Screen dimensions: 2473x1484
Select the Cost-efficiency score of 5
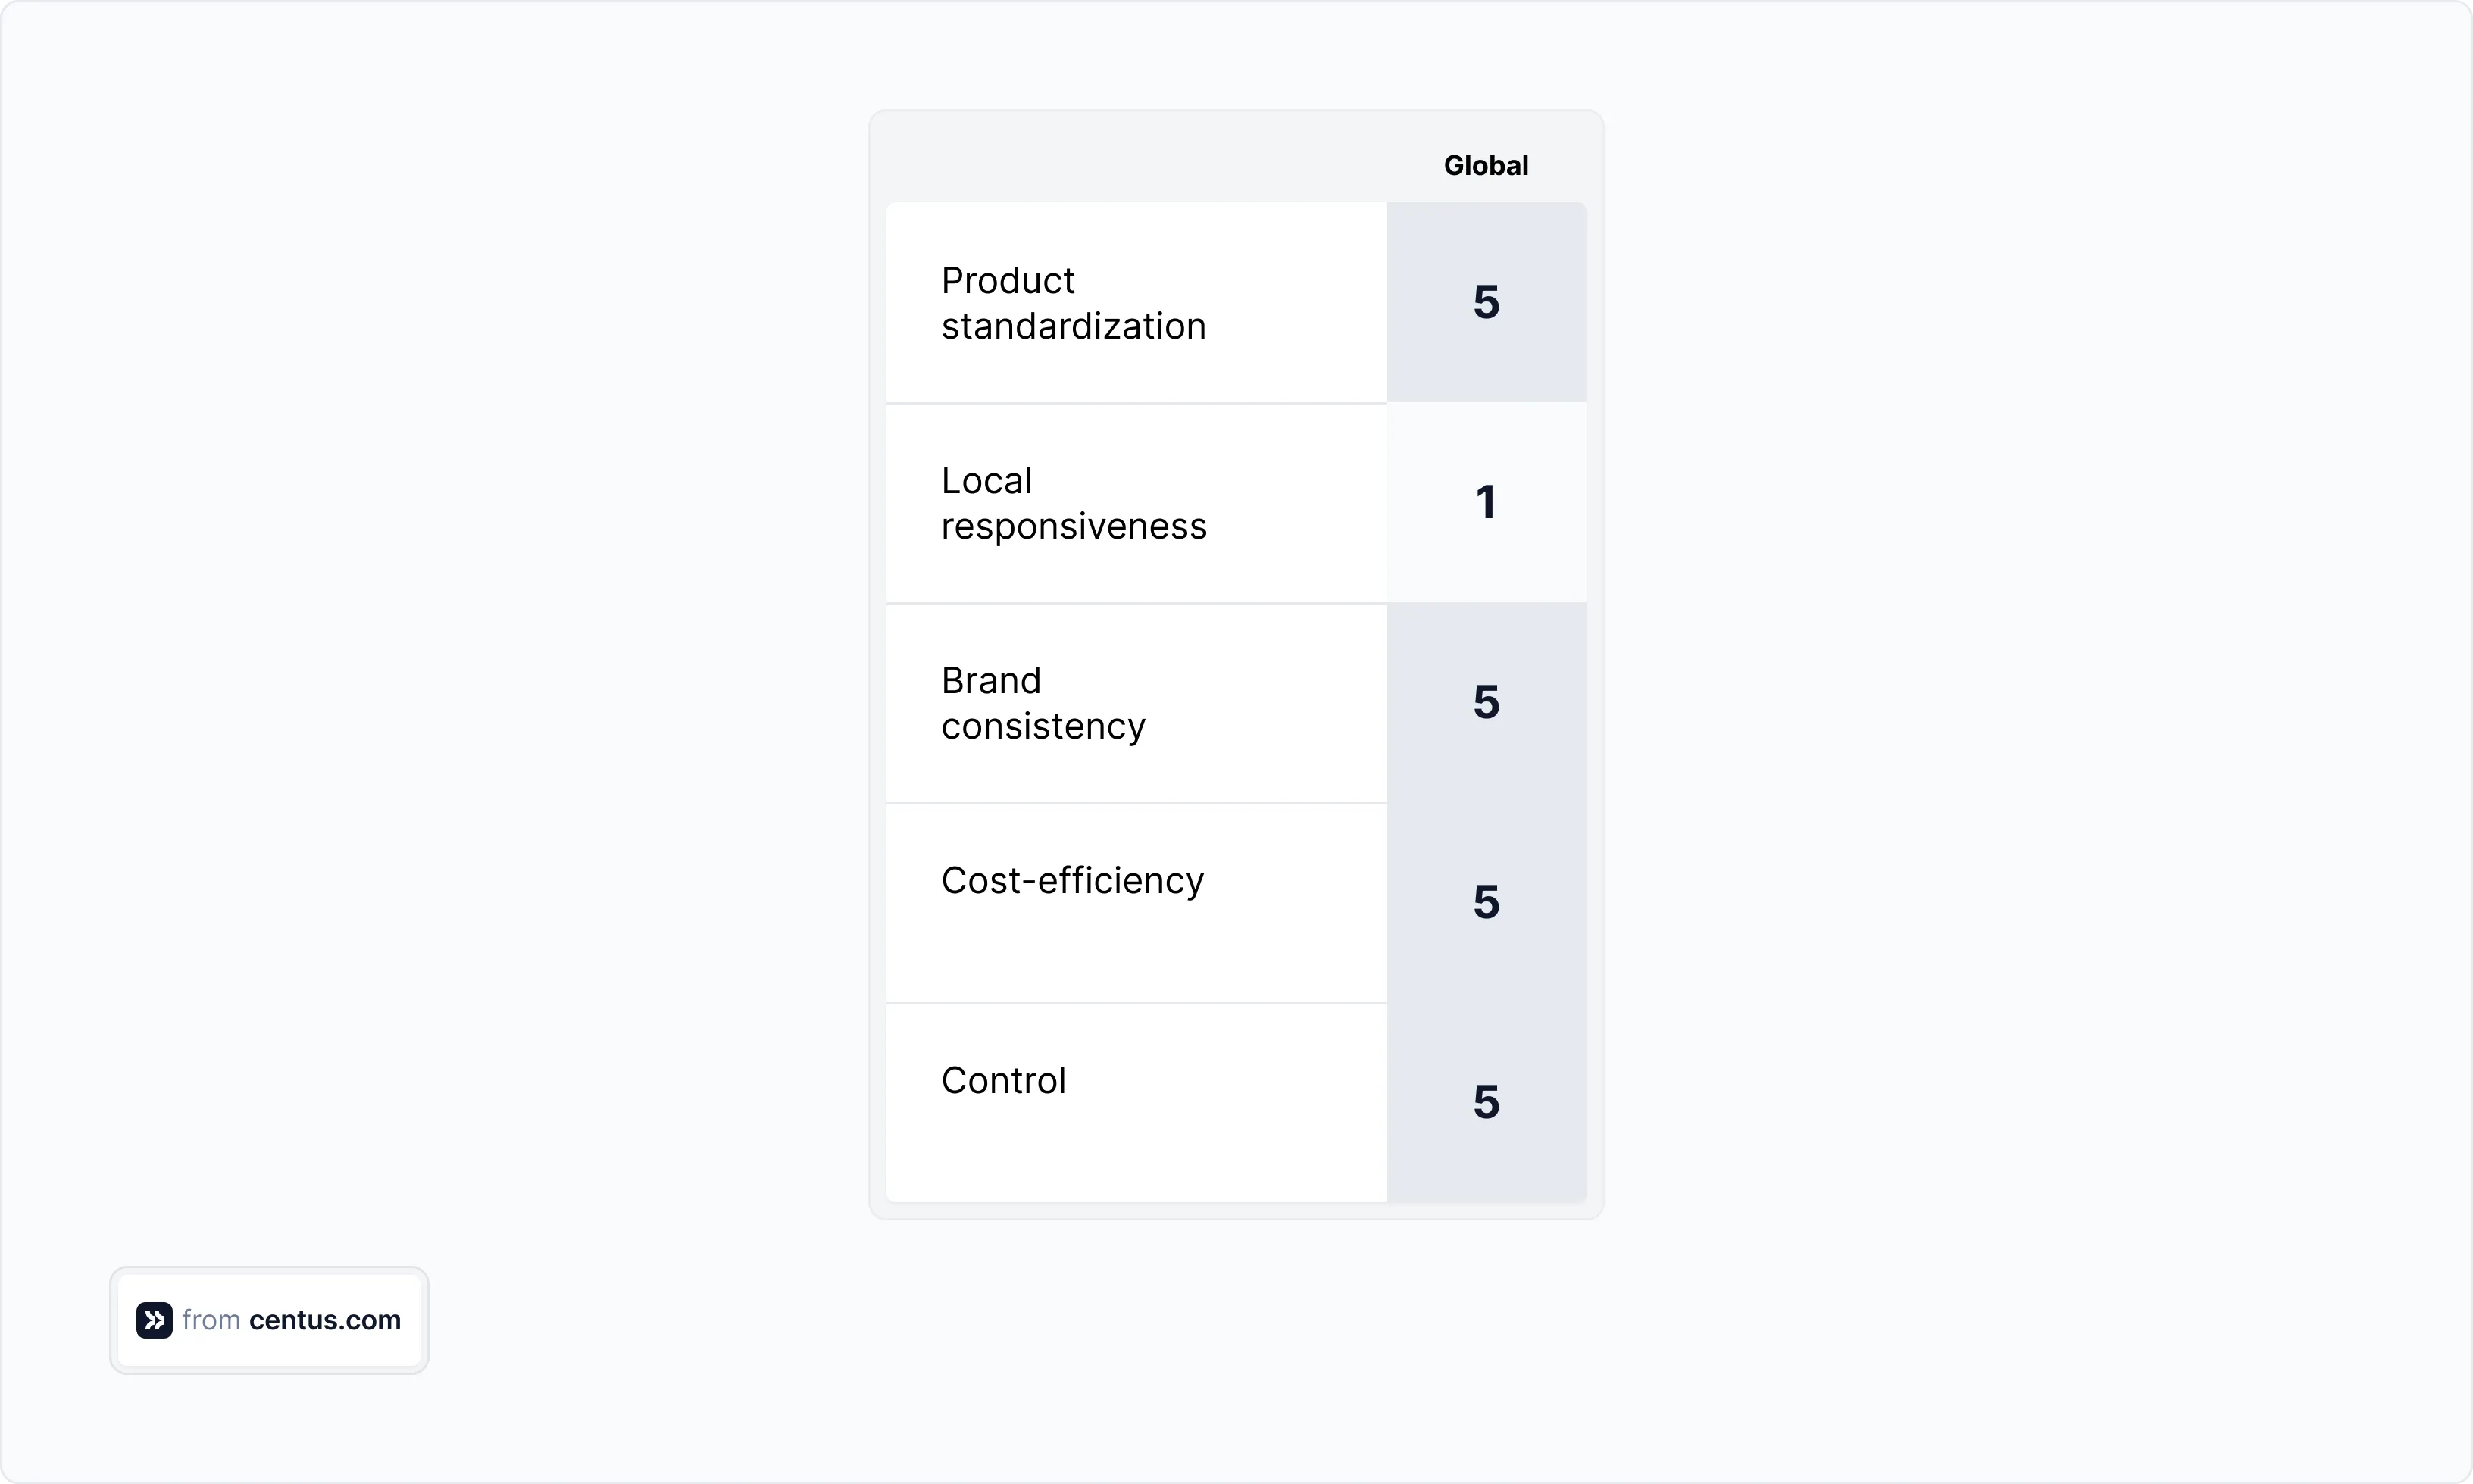[1486, 902]
